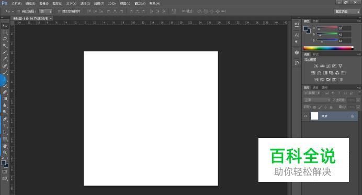Open the foreground color in toolbox

tap(3, 163)
